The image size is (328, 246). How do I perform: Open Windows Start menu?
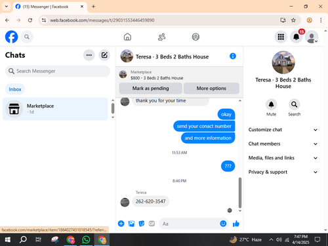(x=8, y=239)
